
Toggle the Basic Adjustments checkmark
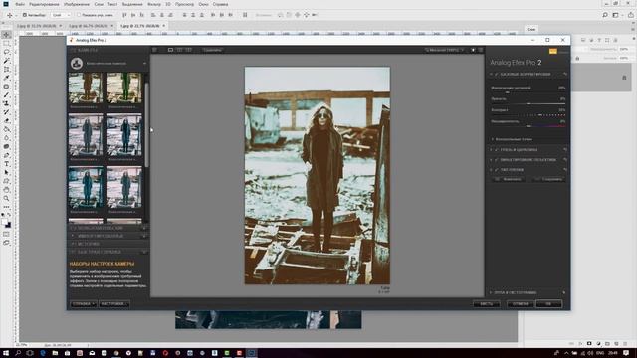click(497, 75)
